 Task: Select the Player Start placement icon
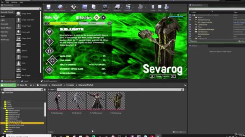point(18,38)
